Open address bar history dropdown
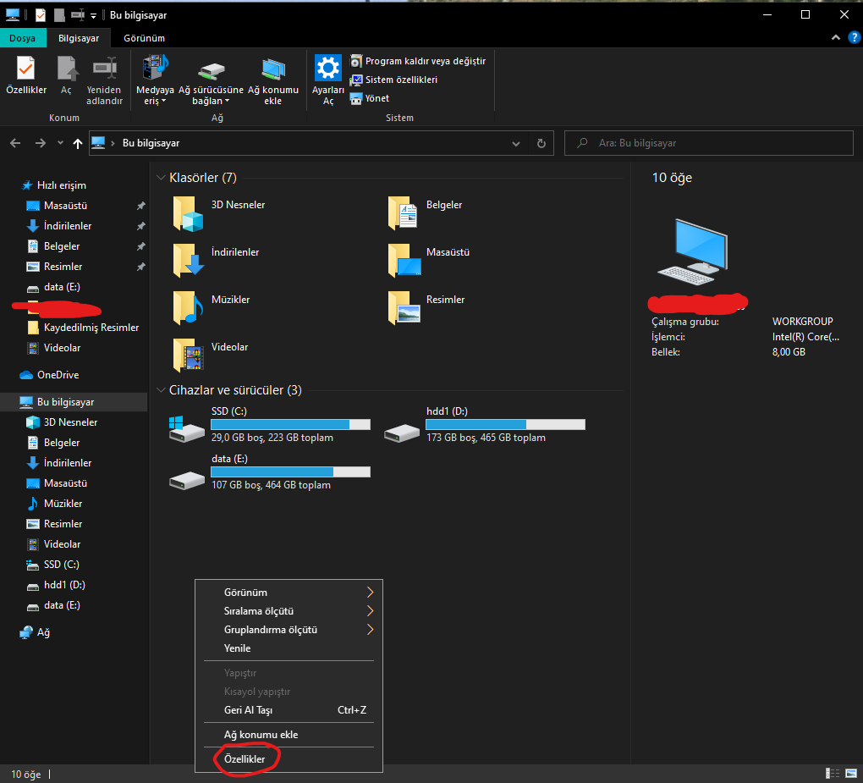Image resolution: width=863 pixels, height=783 pixels. coord(516,144)
